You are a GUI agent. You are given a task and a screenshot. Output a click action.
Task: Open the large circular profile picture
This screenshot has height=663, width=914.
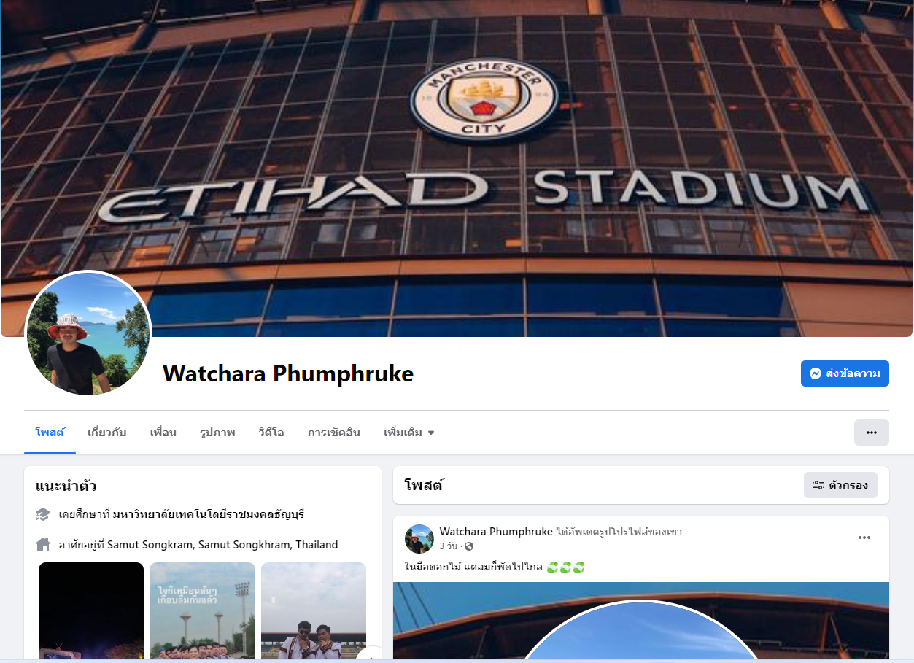tap(88, 334)
